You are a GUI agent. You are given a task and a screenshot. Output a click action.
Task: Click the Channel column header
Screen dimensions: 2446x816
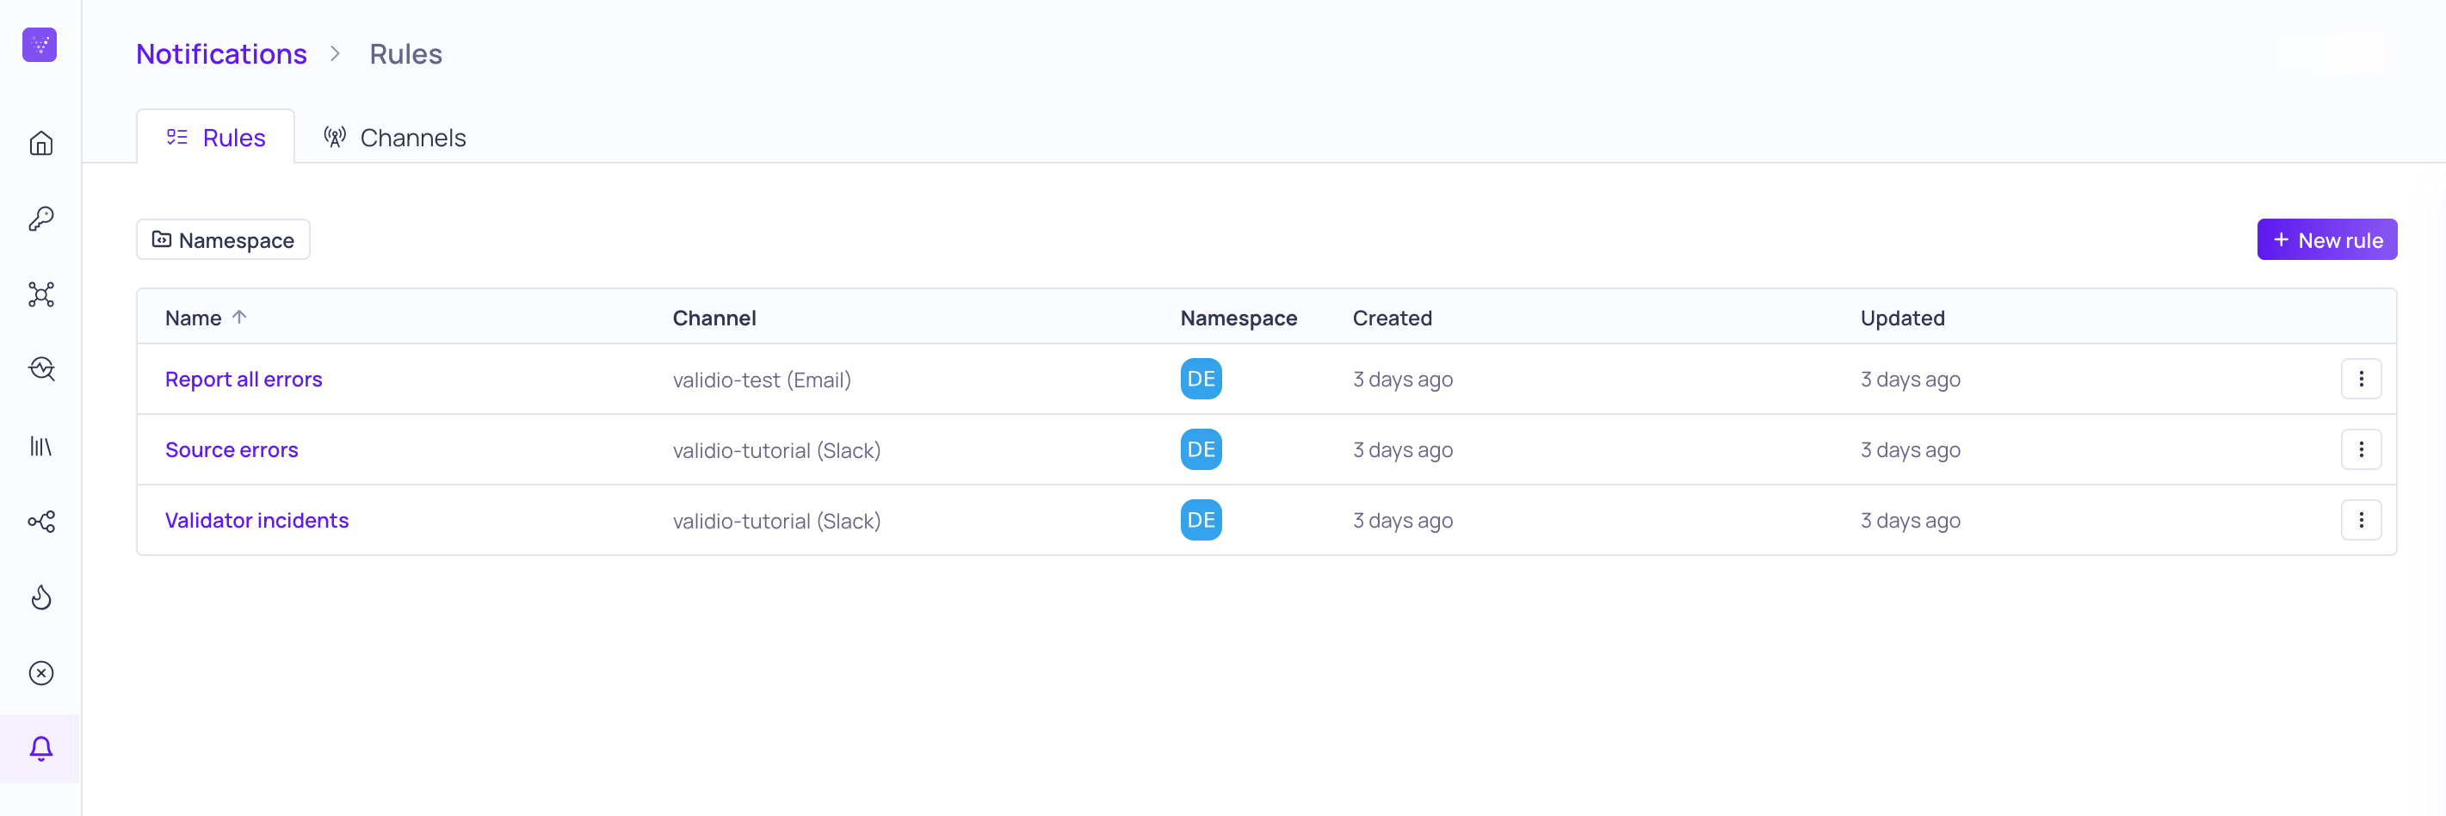pyautogui.click(x=714, y=318)
